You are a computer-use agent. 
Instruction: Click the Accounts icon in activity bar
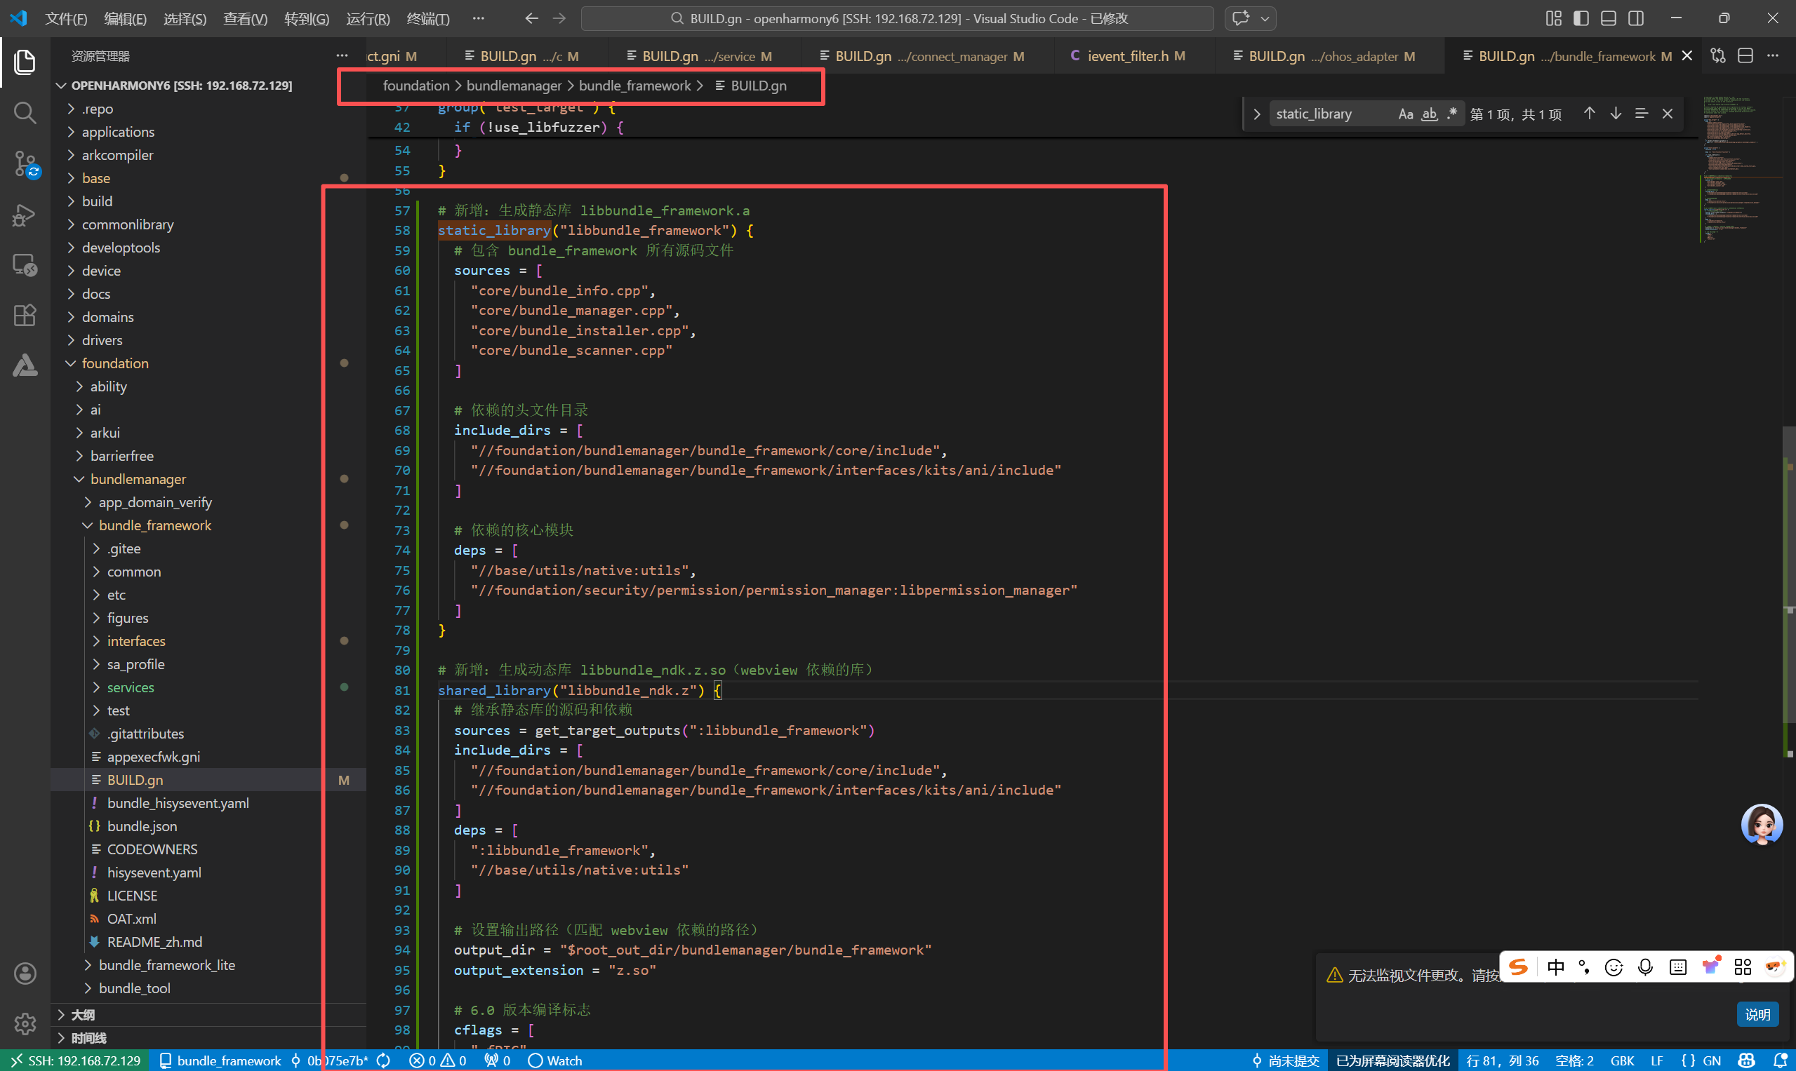pyautogui.click(x=25, y=974)
